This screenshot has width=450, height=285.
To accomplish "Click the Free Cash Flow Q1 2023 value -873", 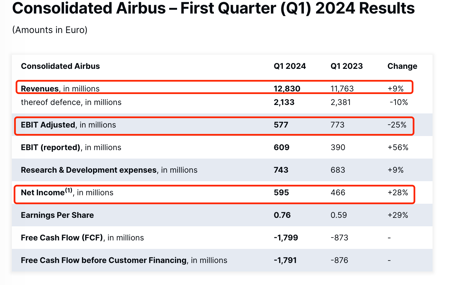I will 339,238.
